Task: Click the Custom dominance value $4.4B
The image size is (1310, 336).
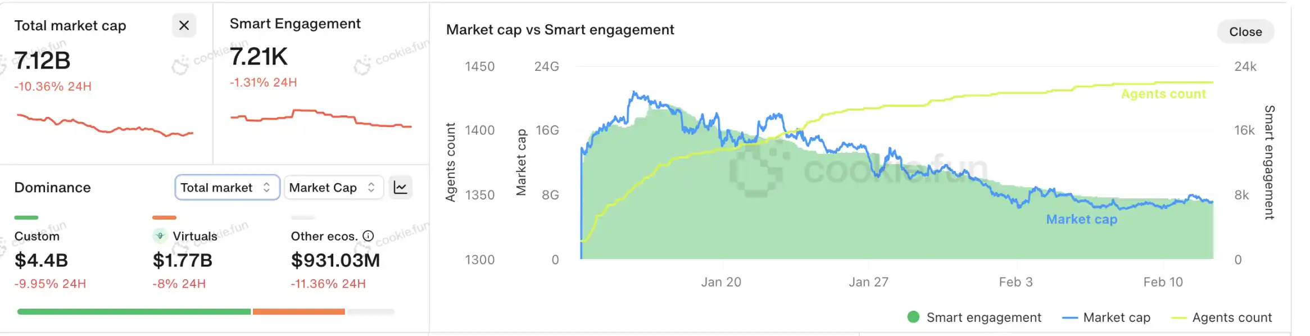Action: (x=41, y=260)
